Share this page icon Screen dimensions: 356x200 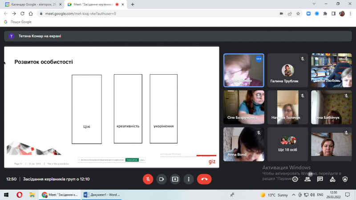pyautogui.click(x=290, y=14)
